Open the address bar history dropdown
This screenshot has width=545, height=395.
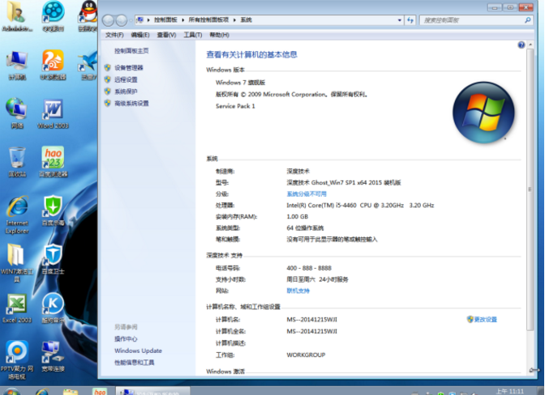[399, 20]
